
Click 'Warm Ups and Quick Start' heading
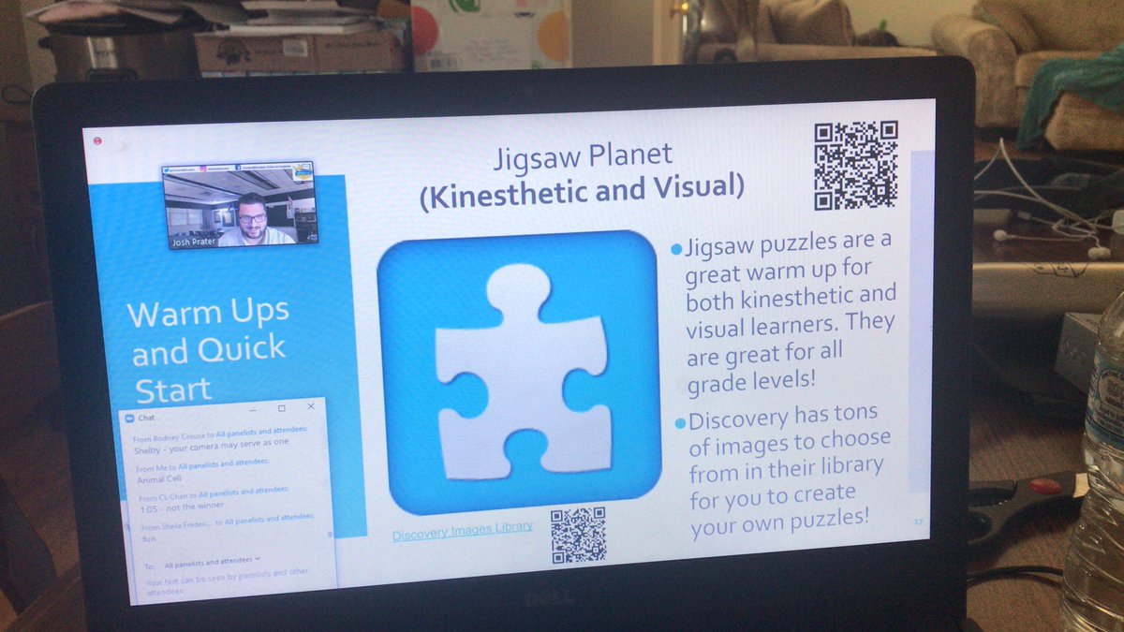pyautogui.click(x=208, y=349)
